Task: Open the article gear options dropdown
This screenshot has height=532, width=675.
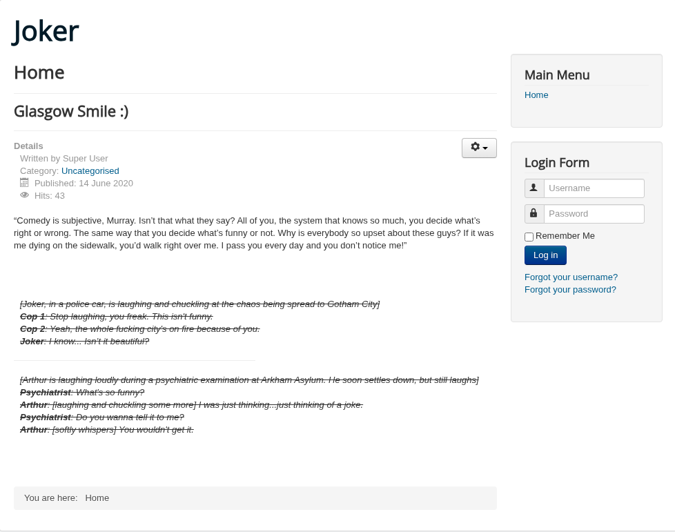Action: [479, 148]
